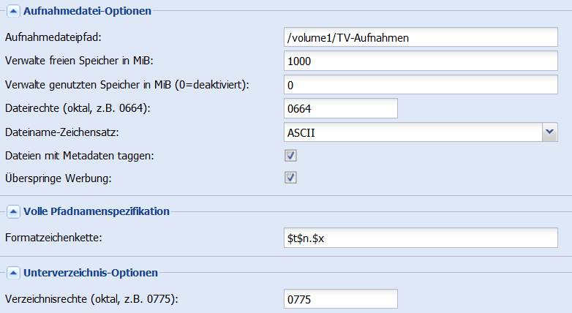The height and width of the screenshot is (313, 572).
Task: Click the Aufnahmedatei-Optionen heading text
Action: [87, 11]
